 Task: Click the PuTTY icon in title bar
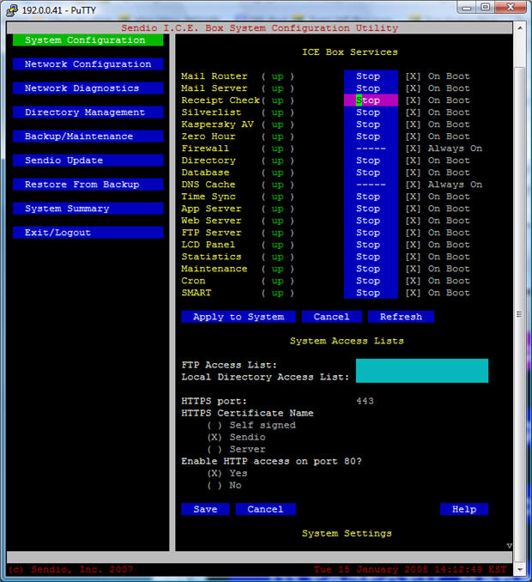[12, 9]
